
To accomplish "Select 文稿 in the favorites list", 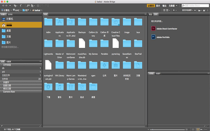I will (21, 36).
